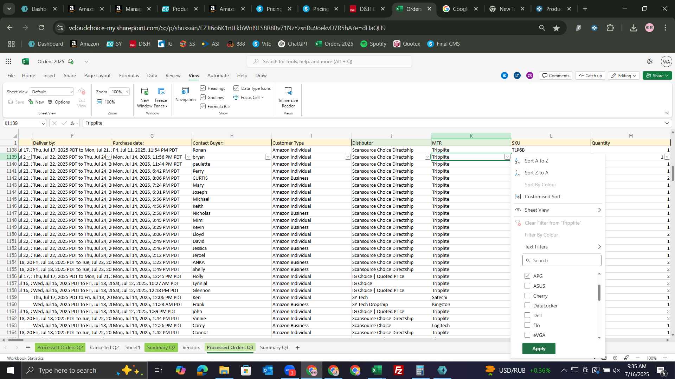675x379 pixels.
Task: Toggle the Gridlines checkbox
Action: [203, 97]
